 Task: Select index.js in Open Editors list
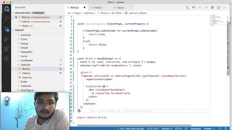[38, 22]
